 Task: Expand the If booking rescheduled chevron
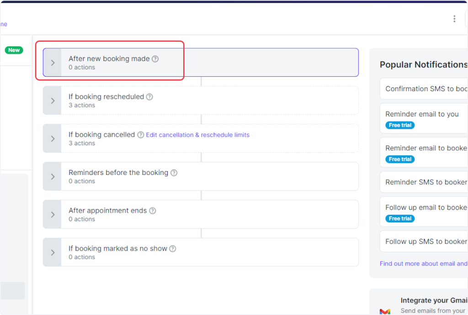(x=53, y=100)
